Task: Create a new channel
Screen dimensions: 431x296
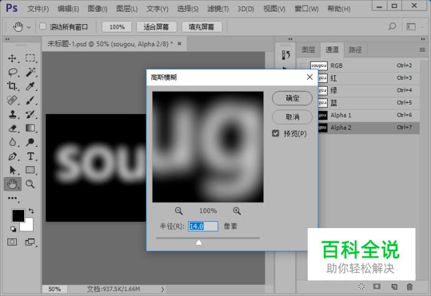Action: pos(394,287)
